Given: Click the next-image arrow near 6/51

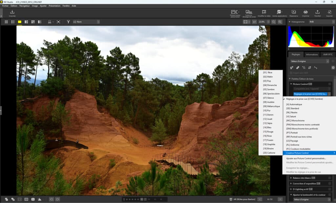Looking at the screenshot, I should (x=280, y=199).
